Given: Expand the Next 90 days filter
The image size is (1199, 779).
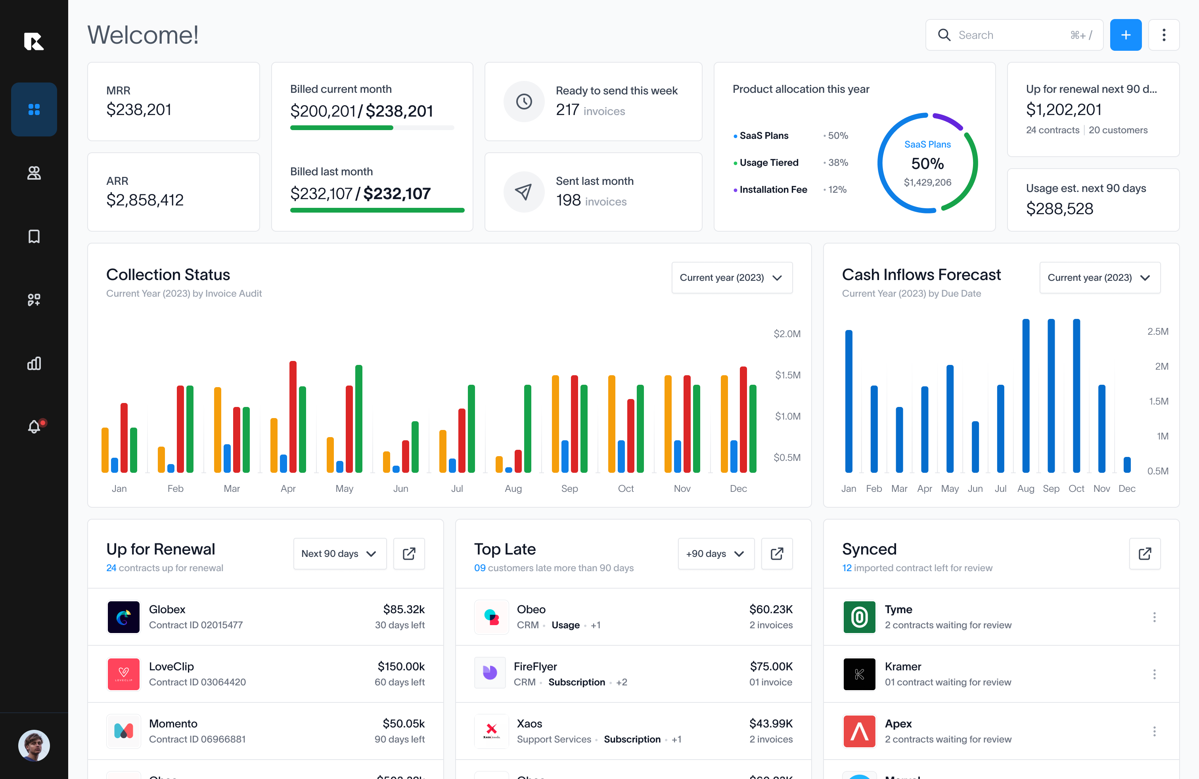Looking at the screenshot, I should [339, 553].
